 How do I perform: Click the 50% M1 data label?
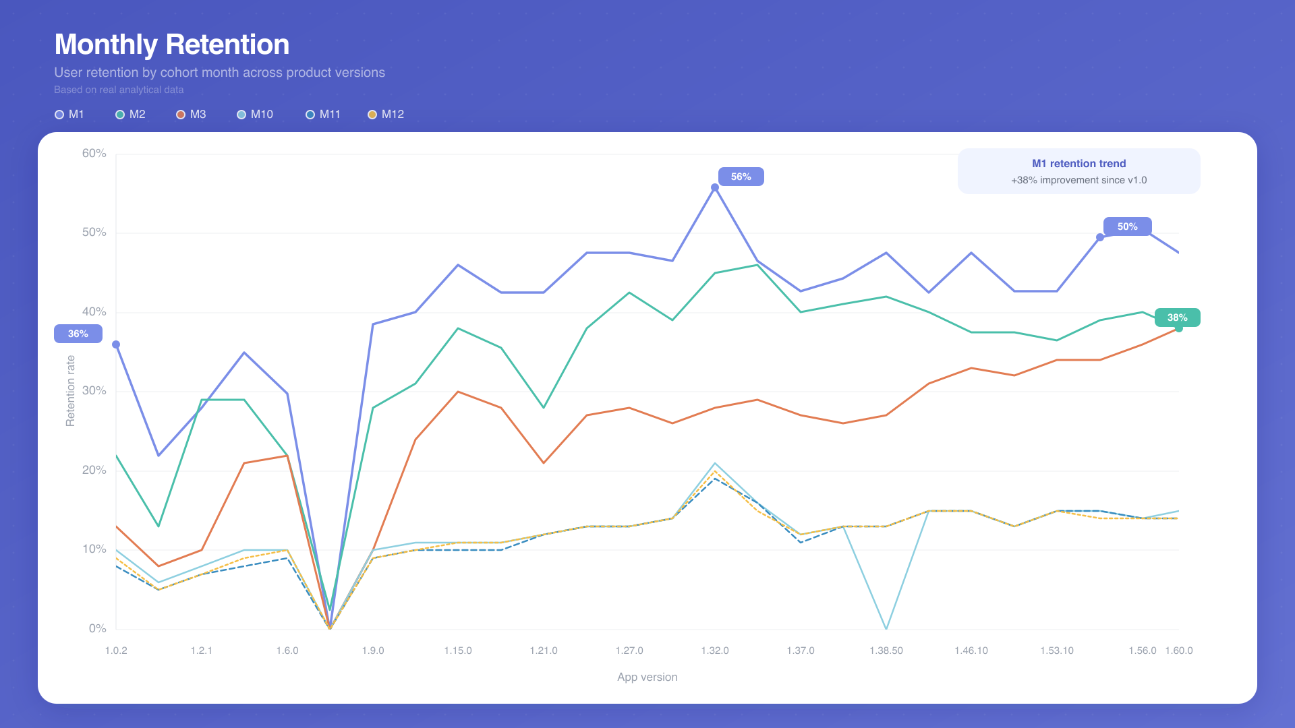point(1127,226)
